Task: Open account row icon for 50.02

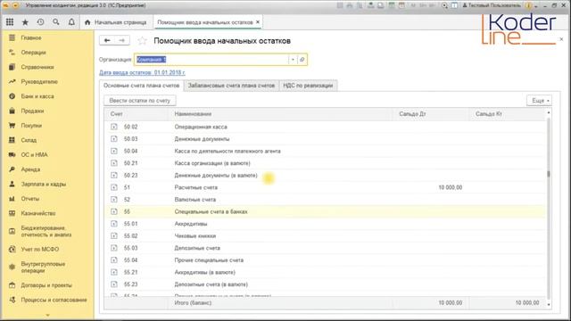Action: (114, 127)
